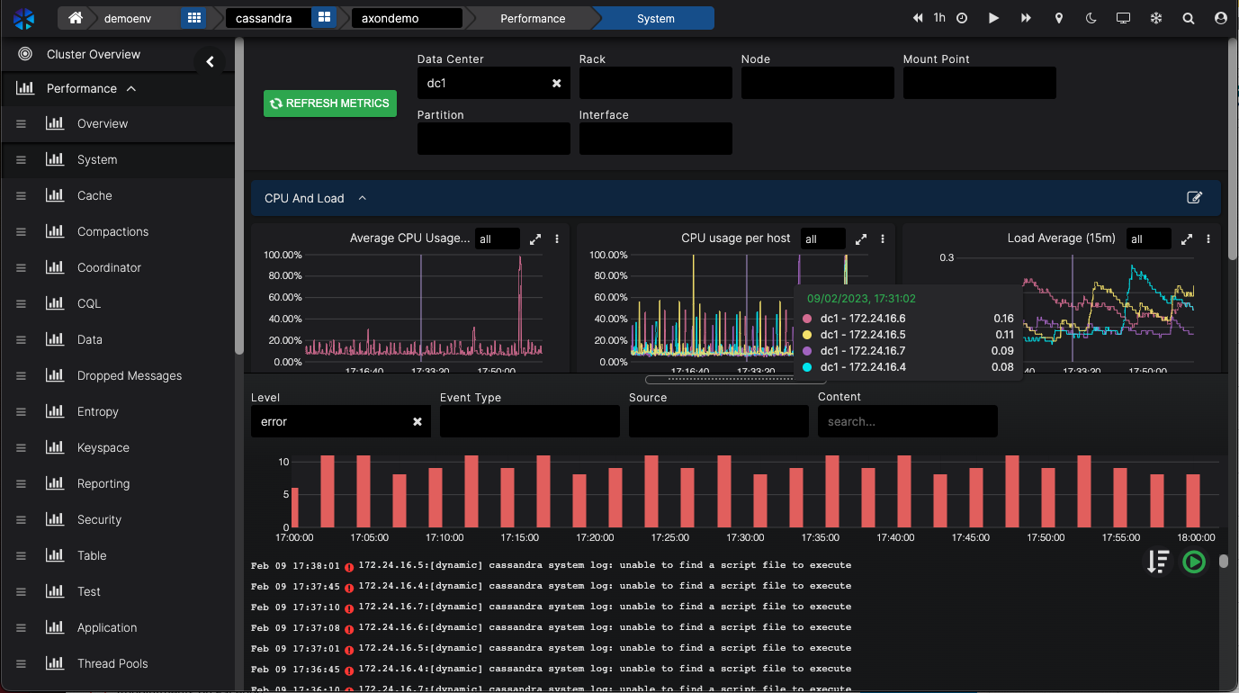Open the Rack filter dropdown
1239x693 pixels.
click(x=655, y=83)
